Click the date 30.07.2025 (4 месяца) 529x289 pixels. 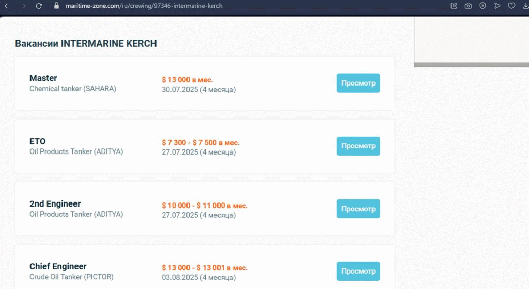199,90
